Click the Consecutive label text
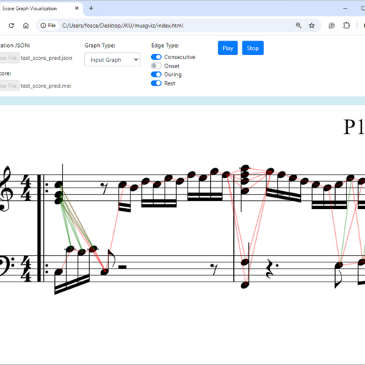 pos(180,57)
